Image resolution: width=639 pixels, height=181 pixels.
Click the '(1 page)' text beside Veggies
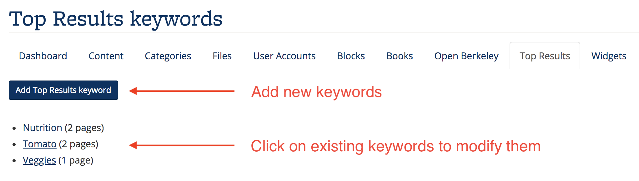pyautogui.click(x=76, y=160)
